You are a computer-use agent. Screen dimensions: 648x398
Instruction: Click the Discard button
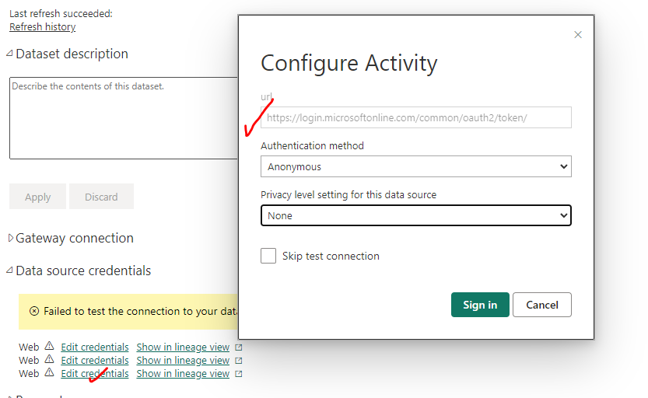(x=101, y=197)
